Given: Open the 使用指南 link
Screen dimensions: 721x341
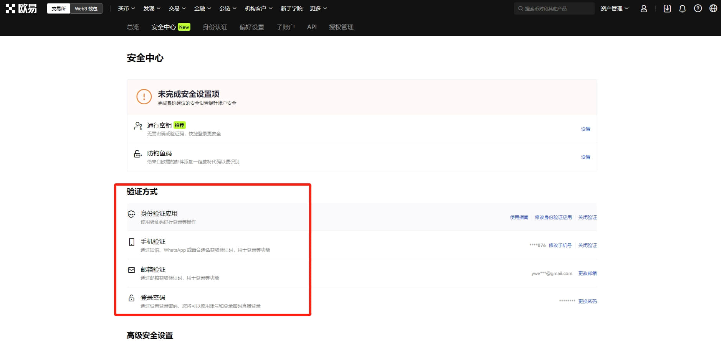Looking at the screenshot, I should click(x=519, y=217).
